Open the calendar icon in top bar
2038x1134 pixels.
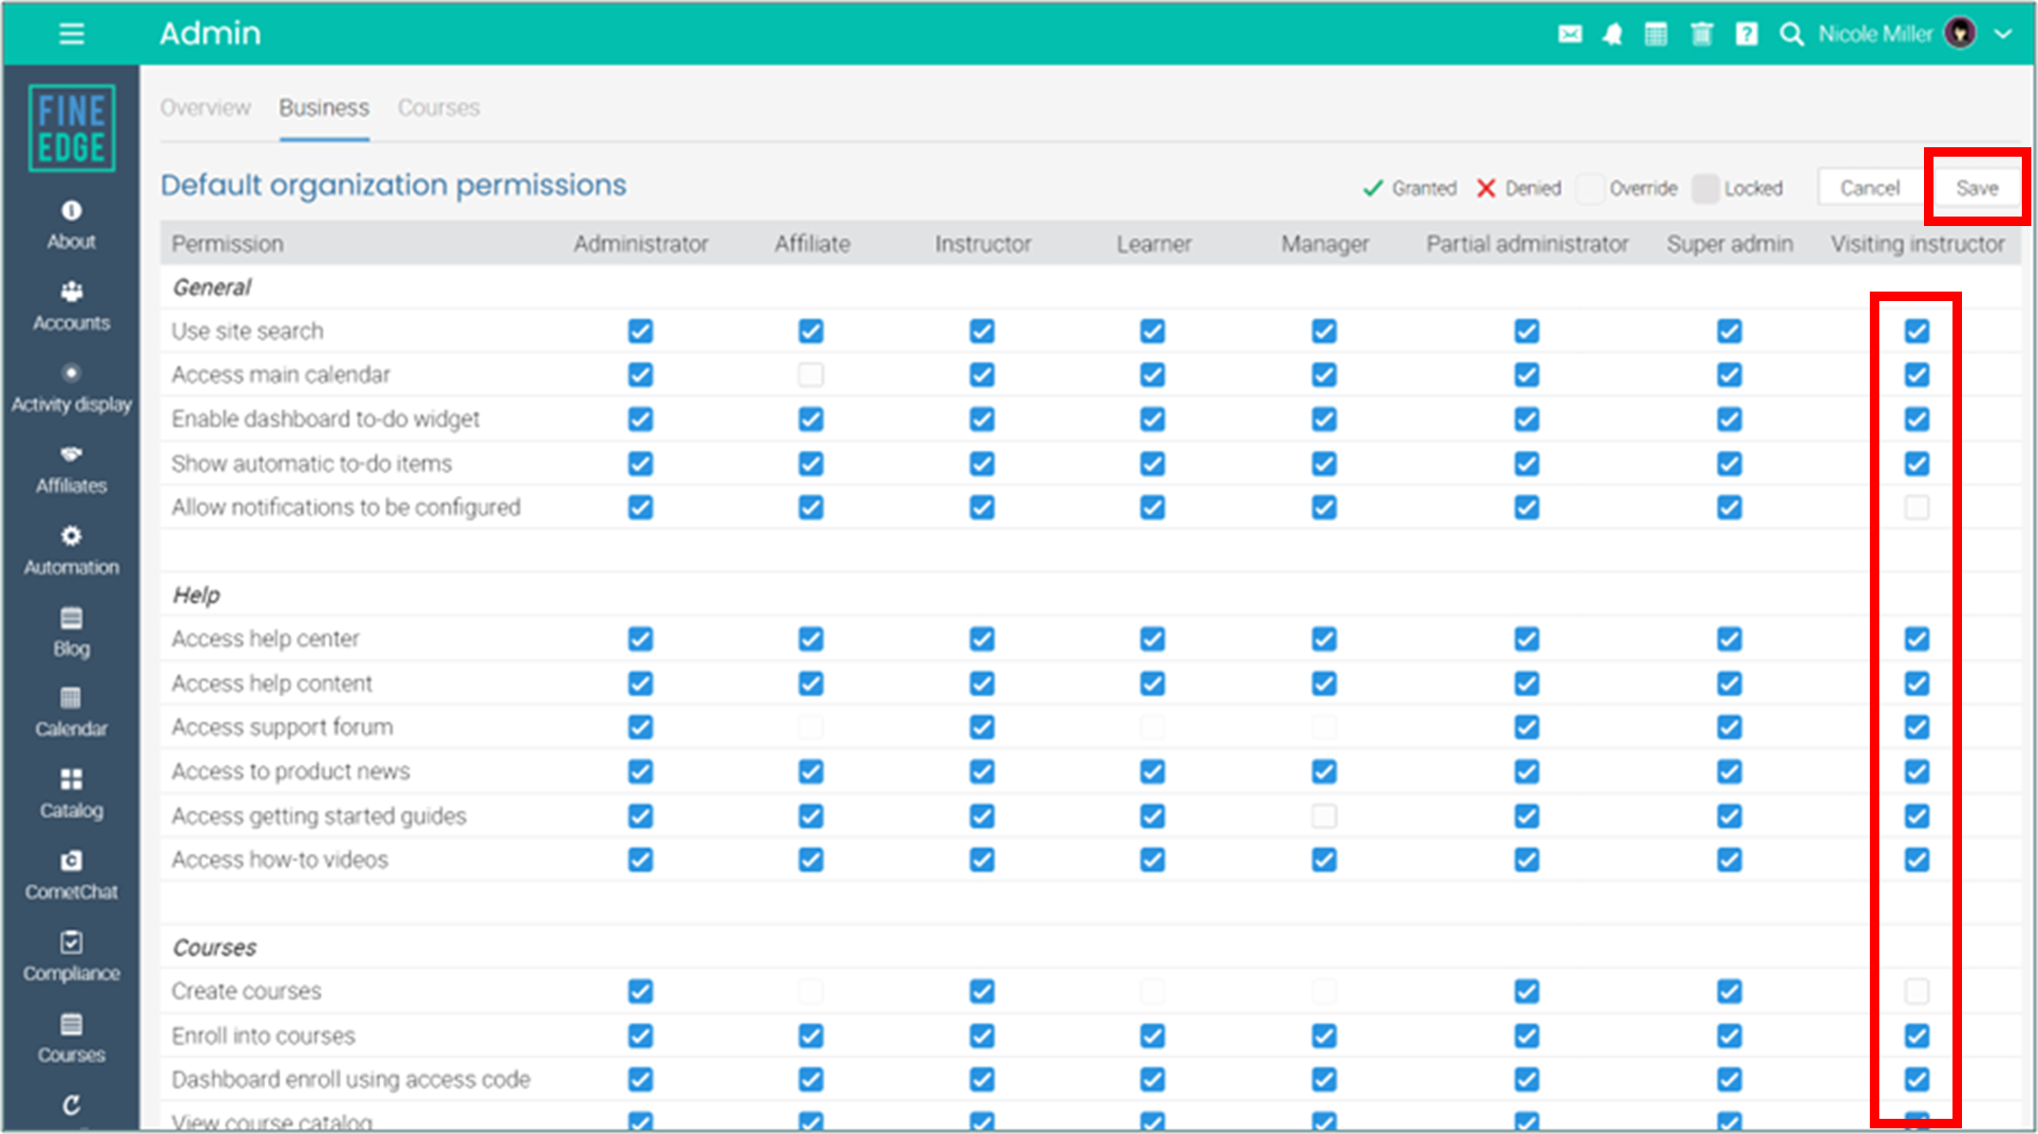1656,35
